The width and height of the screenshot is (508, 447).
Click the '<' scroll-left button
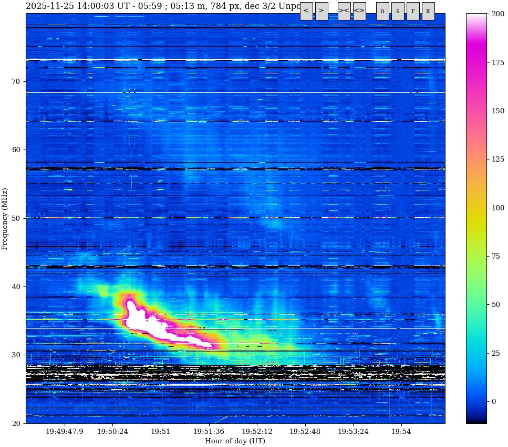pyautogui.click(x=306, y=11)
